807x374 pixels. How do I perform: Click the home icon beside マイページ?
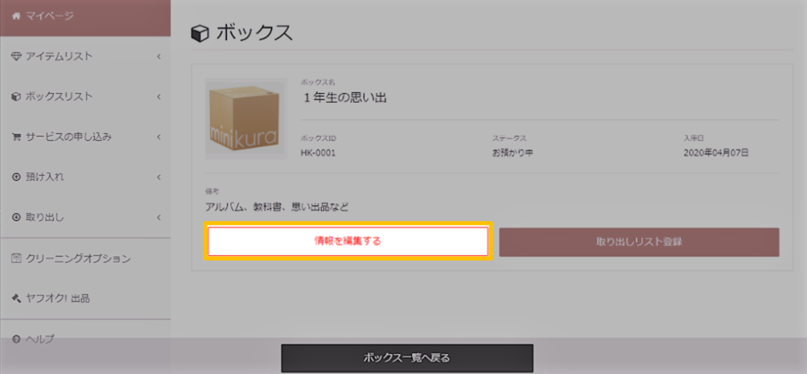(16, 16)
